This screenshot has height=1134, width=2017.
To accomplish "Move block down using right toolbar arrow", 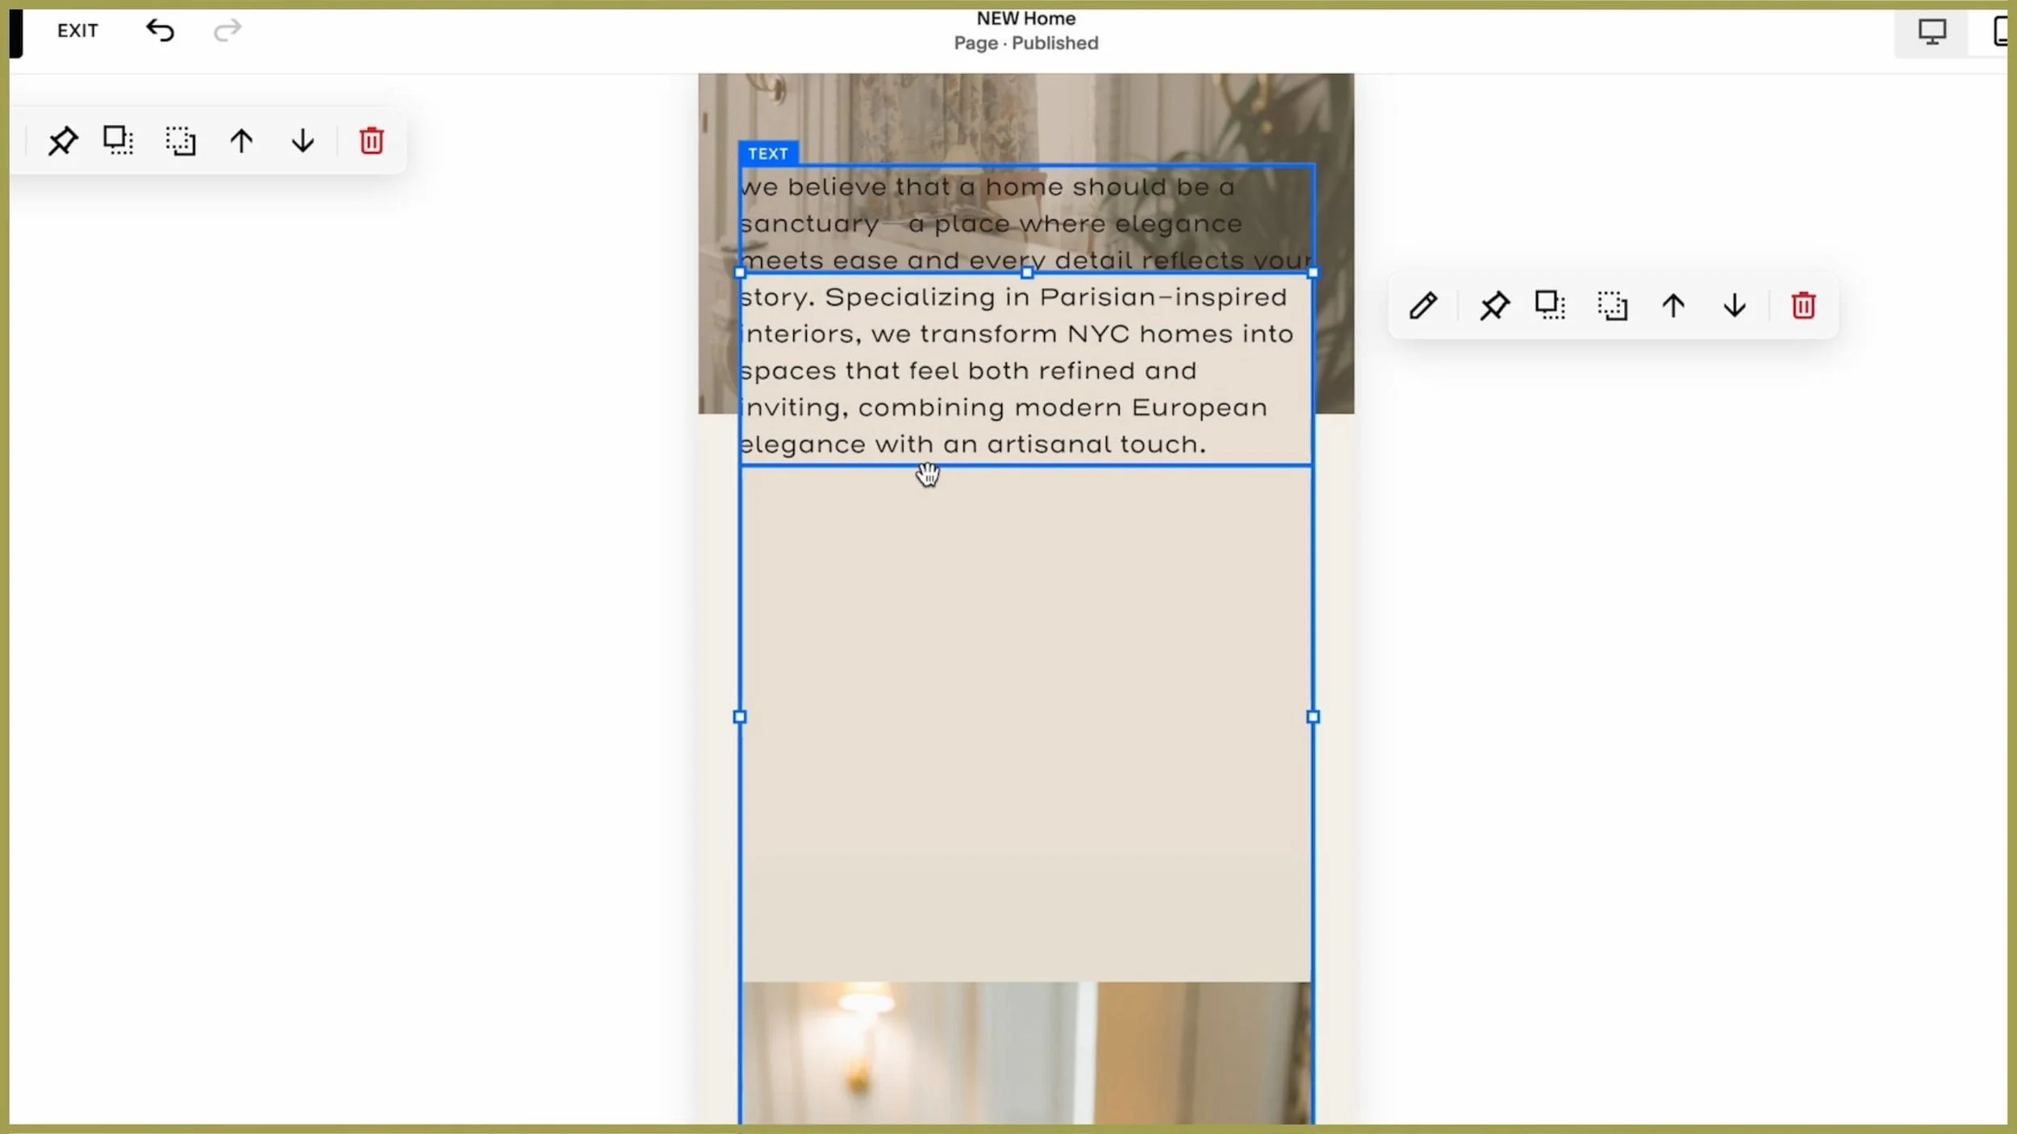I will [1735, 306].
